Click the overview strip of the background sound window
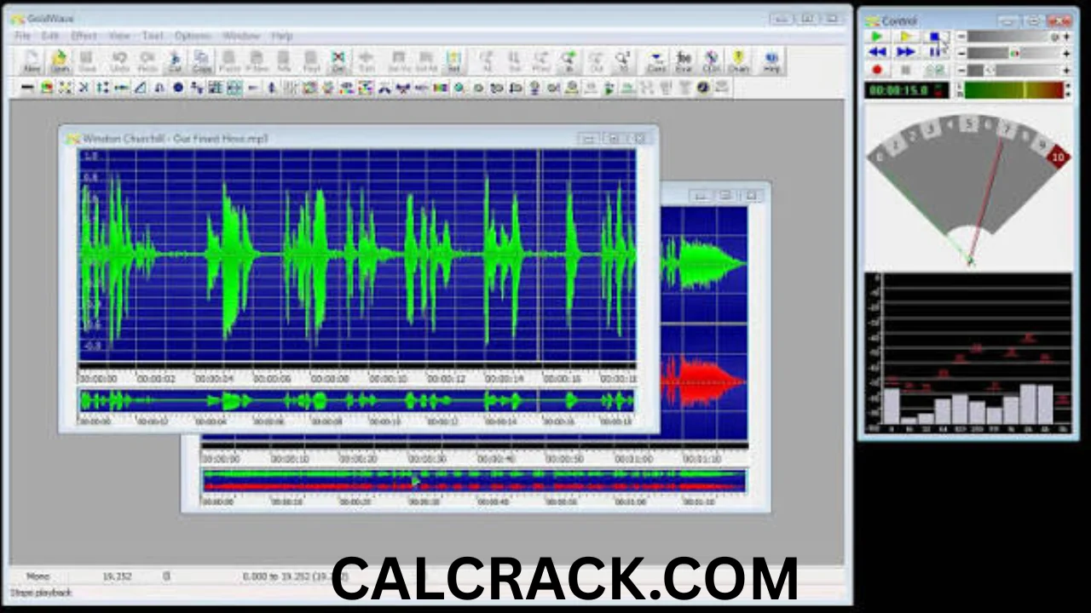This screenshot has width=1091, height=613. 474,481
